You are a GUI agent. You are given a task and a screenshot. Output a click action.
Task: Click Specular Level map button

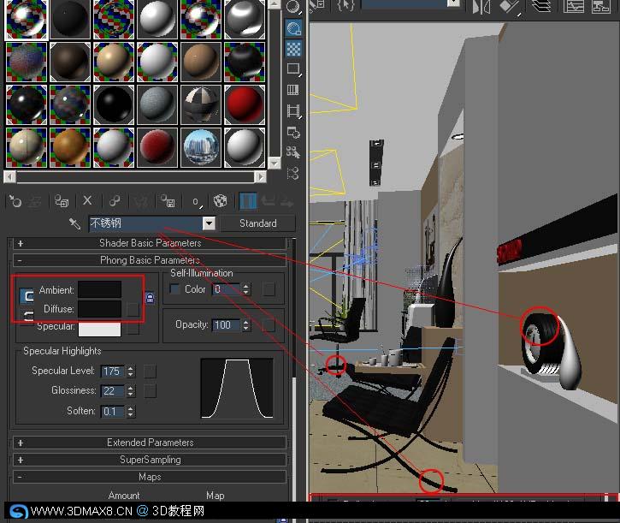150,371
